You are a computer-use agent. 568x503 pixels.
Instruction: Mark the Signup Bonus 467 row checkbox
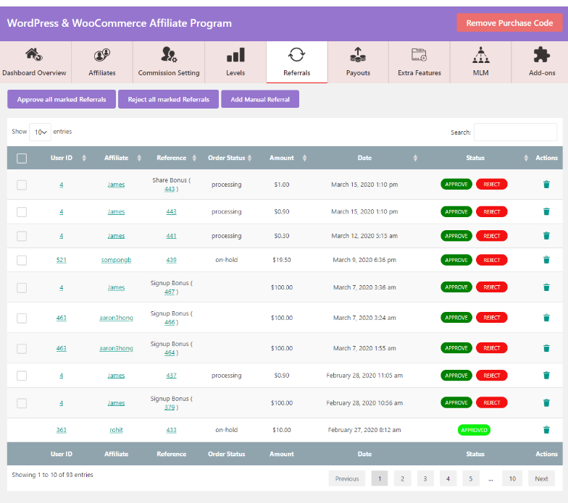(x=22, y=288)
